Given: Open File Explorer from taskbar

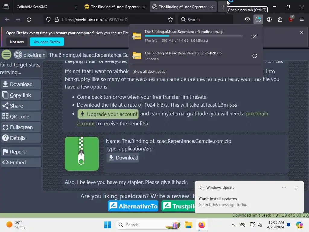Looking at the screenshot, I should point(189,225).
